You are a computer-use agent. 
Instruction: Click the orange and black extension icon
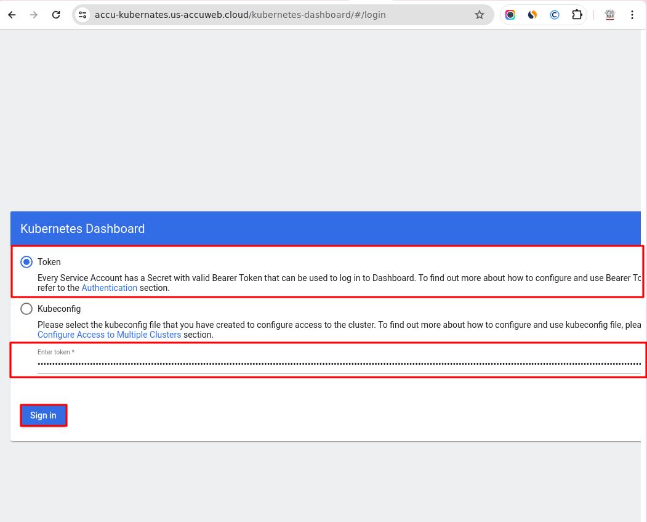(532, 15)
